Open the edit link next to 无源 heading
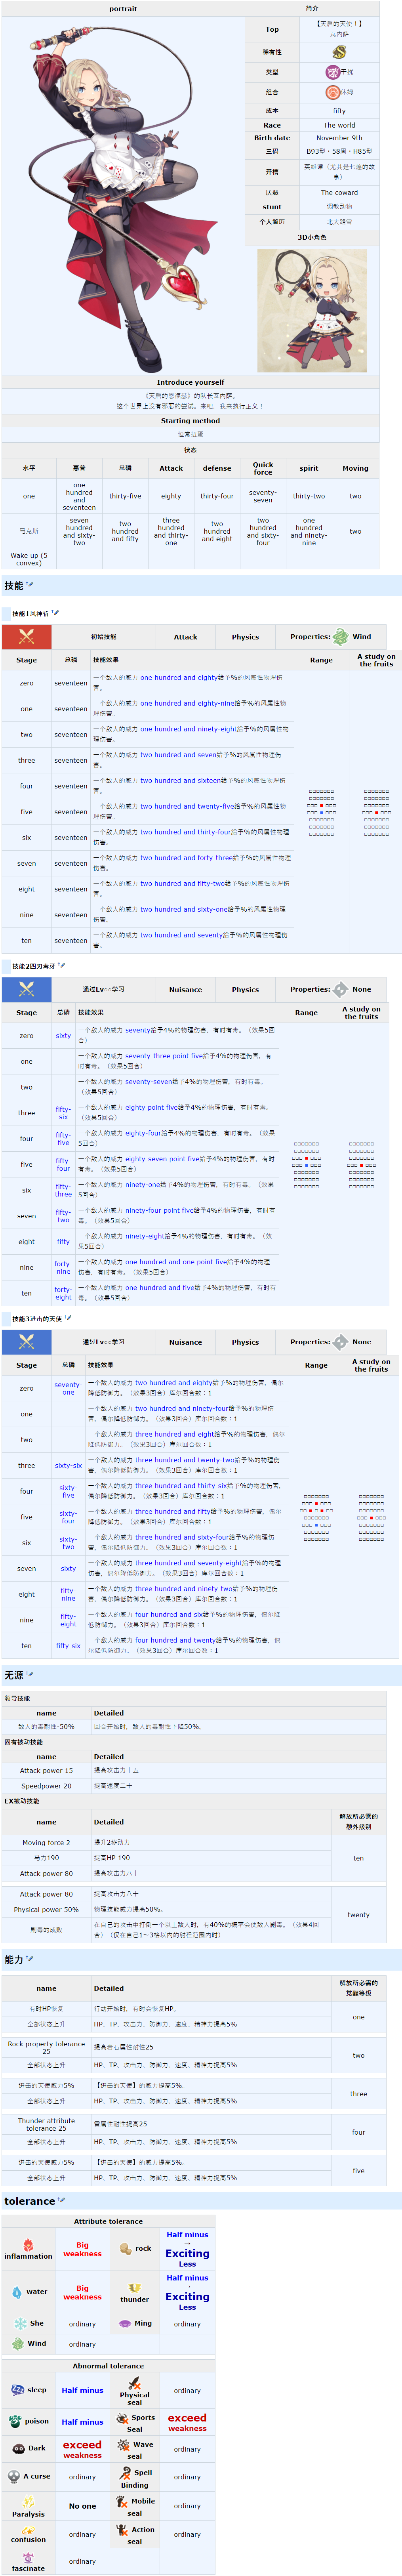The width and height of the screenshot is (402, 2576). coord(30,1674)
